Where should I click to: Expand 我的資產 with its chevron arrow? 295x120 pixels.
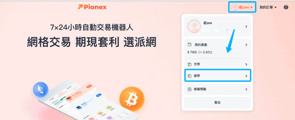coord(246,45)
